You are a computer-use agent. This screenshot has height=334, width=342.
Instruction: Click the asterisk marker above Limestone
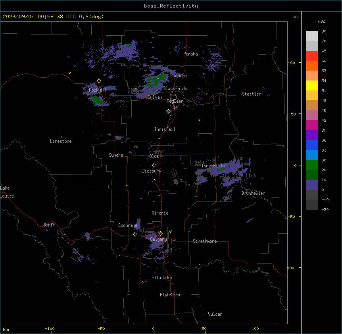[61, 137]
